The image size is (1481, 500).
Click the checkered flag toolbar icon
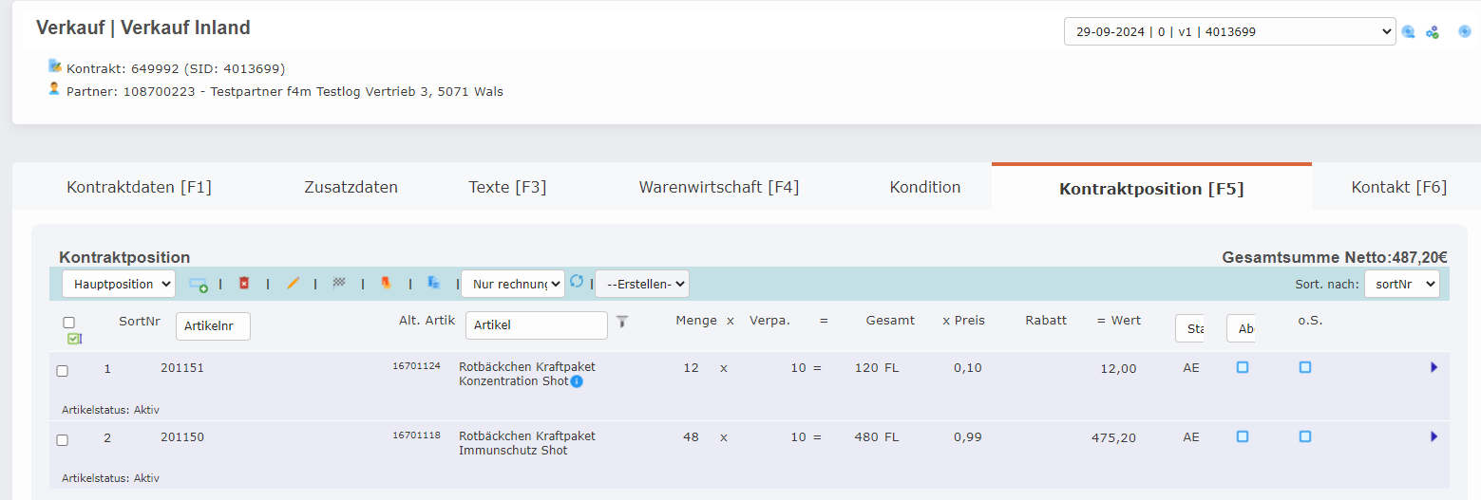[339, 283]
